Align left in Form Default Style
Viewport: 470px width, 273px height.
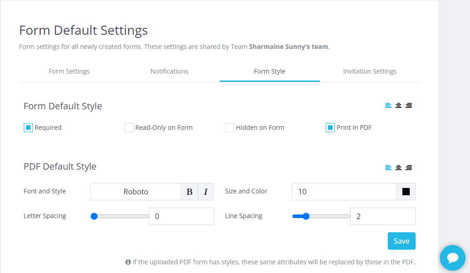click(388, 106)
